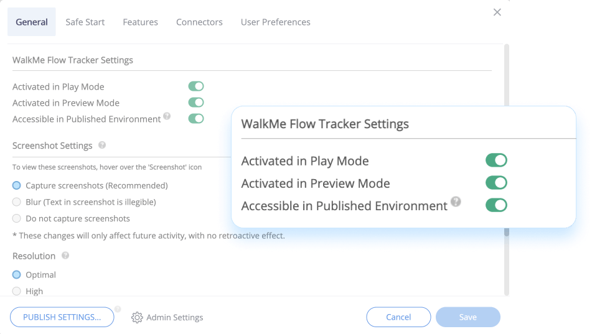The height and width of the screenshot is (334, 592).
Task: Open the Admin Settings link
Action: coord(174,317)
